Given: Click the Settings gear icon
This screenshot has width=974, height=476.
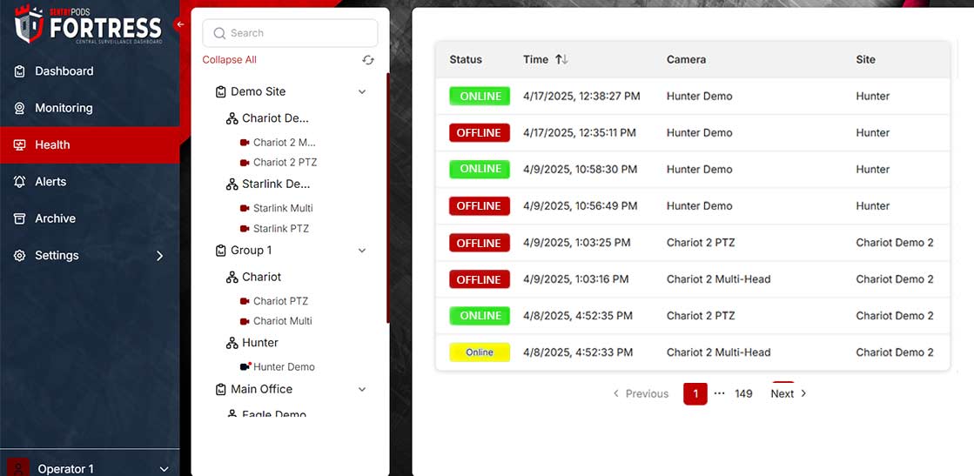Looking at the screenshot, I should click(x=20, y=255).
